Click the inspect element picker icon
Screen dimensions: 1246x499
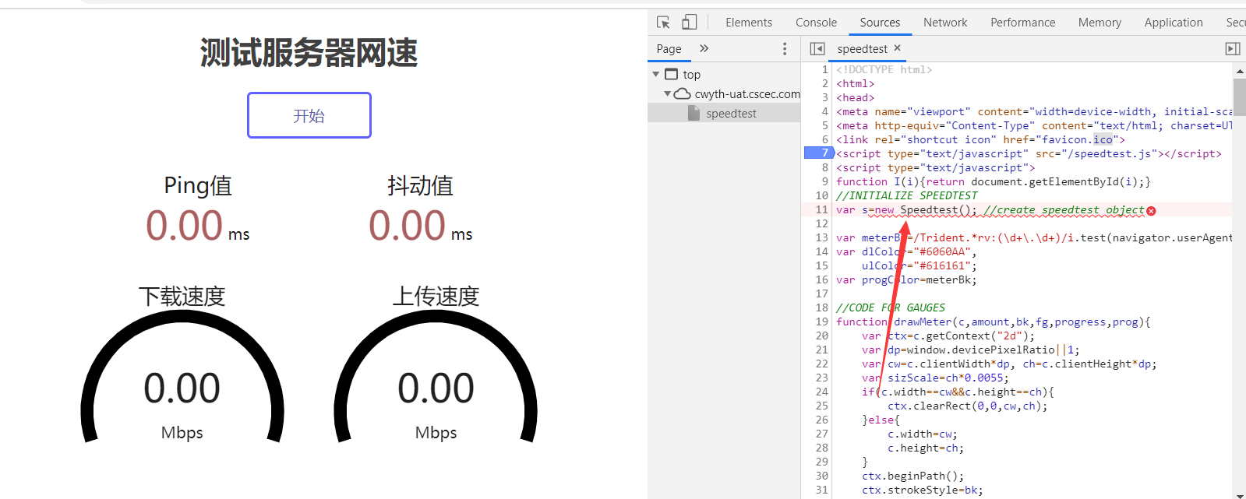[663, 23]
